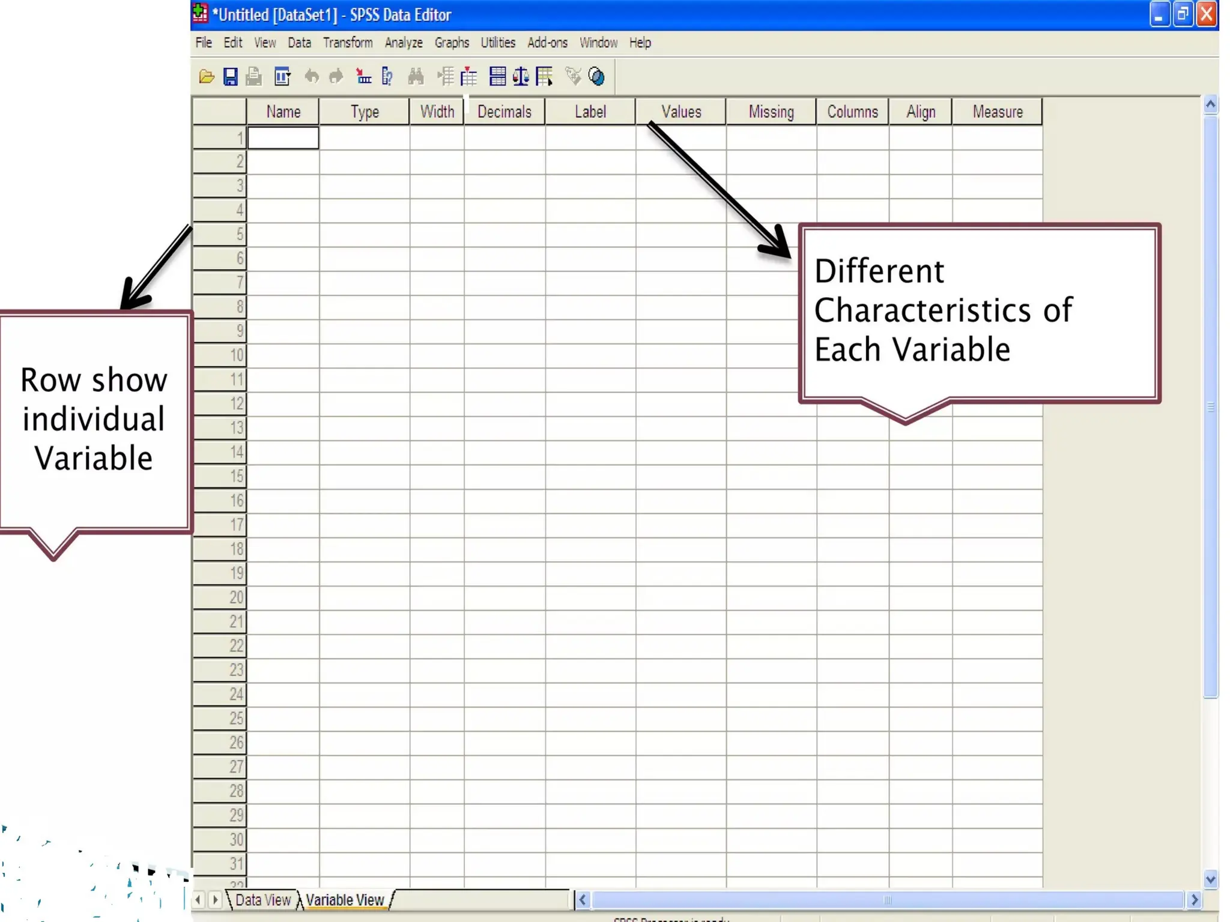Image resolution: width=1230 pixels, height=922 pixels.
Task: Click the Weight Cases scale icon
Action: (521, 77)
